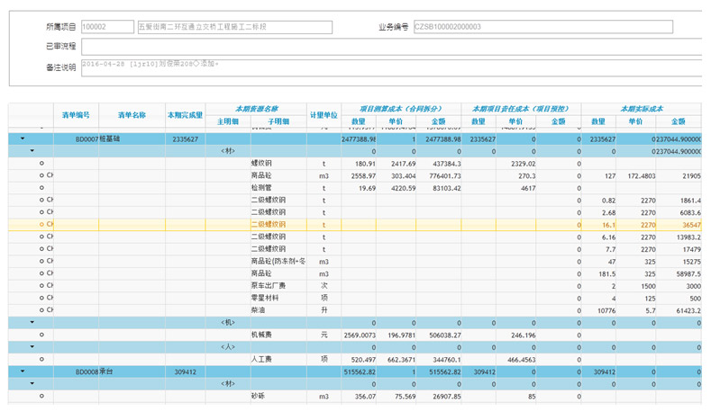Click the bullet icon of 零星材料 row
This screenshot has height=420, width=711.
coord(41,298)
